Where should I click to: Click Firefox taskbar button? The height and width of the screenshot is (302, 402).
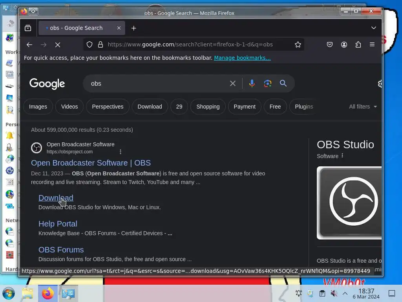[x=48, y=293]
